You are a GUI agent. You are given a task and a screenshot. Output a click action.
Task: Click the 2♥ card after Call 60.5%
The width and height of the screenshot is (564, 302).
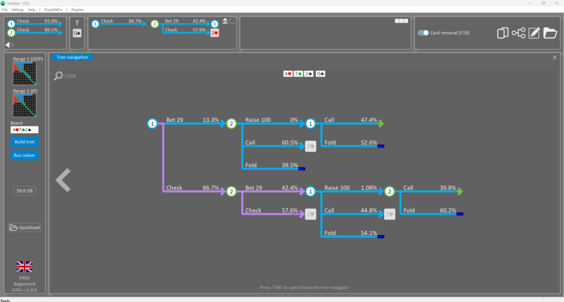311,146
